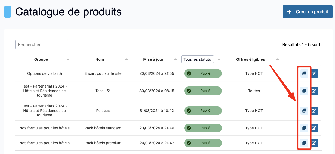Duplicate the Pack hôtels premium product

[x=304, y=143]
